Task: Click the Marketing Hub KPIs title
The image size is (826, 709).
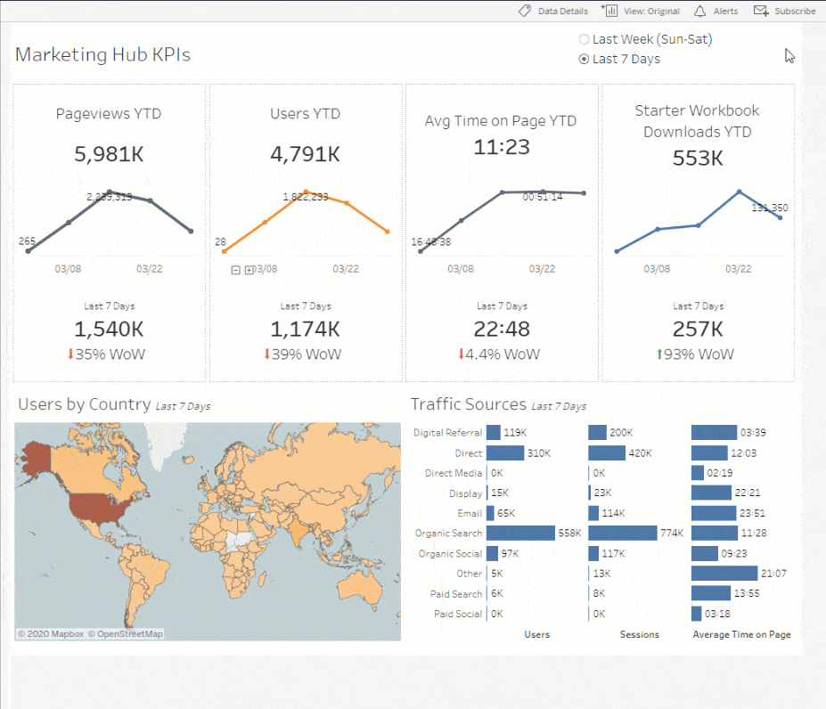Action: (102, 55)
